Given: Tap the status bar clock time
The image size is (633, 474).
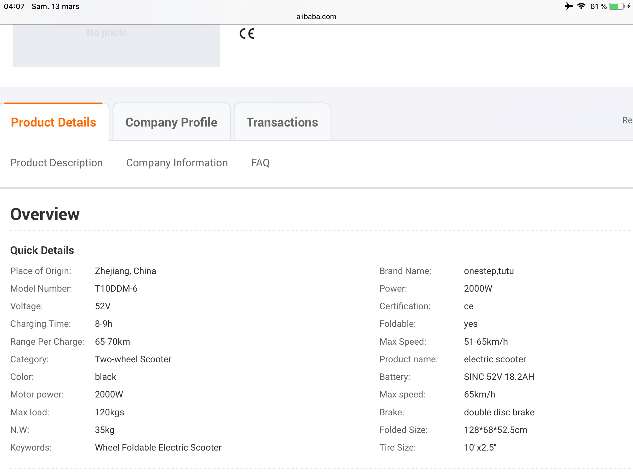Looking at the screenshot, I should point(14,6).
